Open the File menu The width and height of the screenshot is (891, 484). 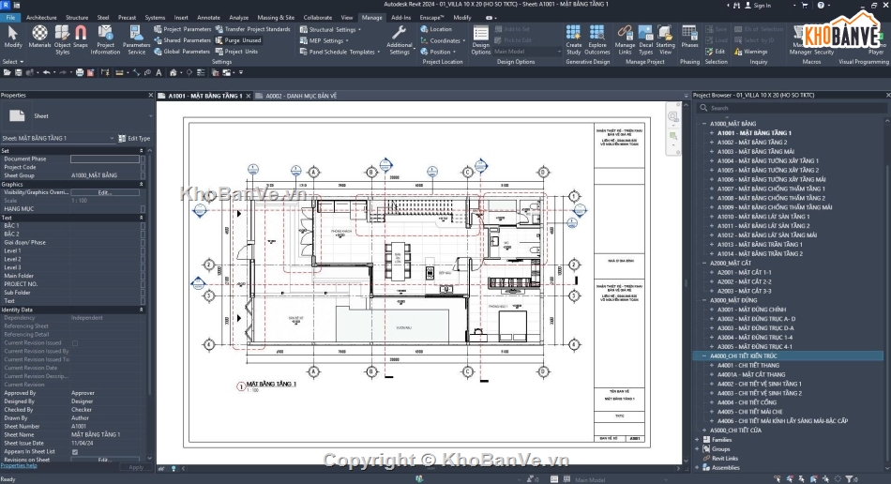(x=10, y=18)
